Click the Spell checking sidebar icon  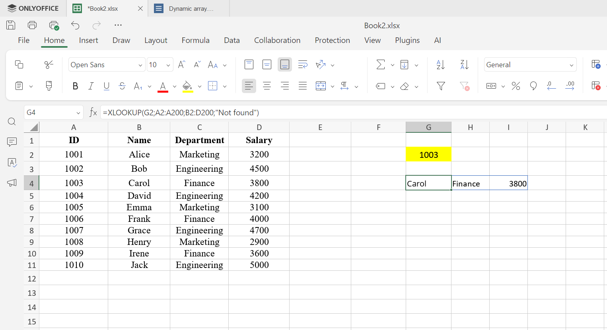tap(12, 163)
